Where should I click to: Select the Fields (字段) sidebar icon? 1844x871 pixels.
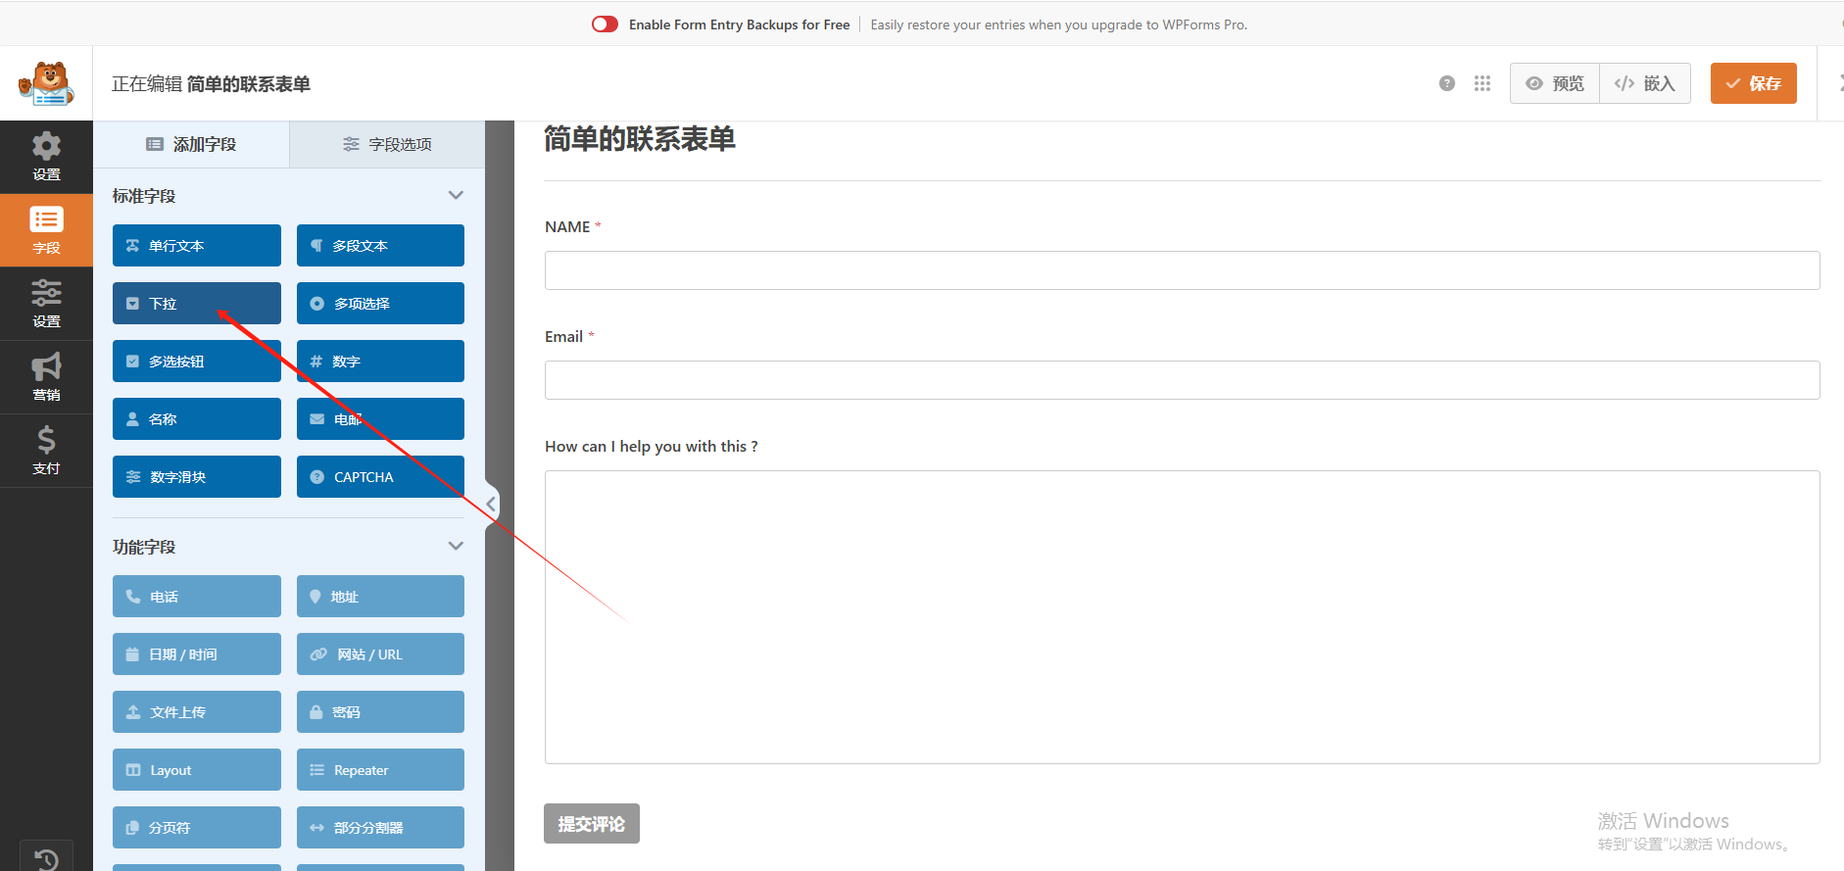pyautogui.click(x=46, y=230)
